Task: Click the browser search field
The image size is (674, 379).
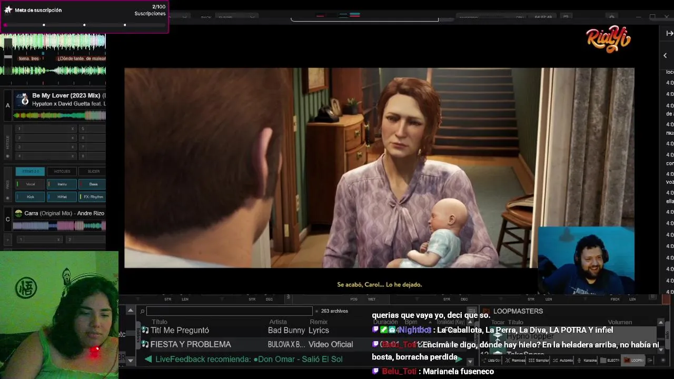Action: pos(229,311)
